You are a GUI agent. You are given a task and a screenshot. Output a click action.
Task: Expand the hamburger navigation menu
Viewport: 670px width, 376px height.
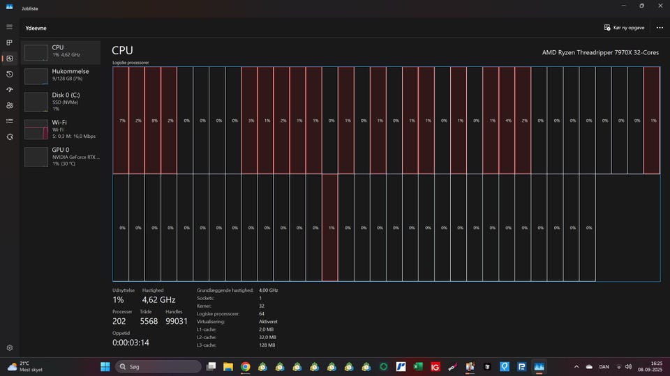(10, 27)
